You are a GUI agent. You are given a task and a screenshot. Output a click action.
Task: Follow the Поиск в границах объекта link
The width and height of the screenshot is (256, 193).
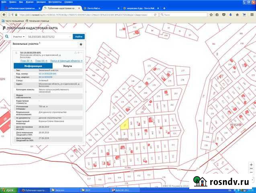[x=66, y=61]
